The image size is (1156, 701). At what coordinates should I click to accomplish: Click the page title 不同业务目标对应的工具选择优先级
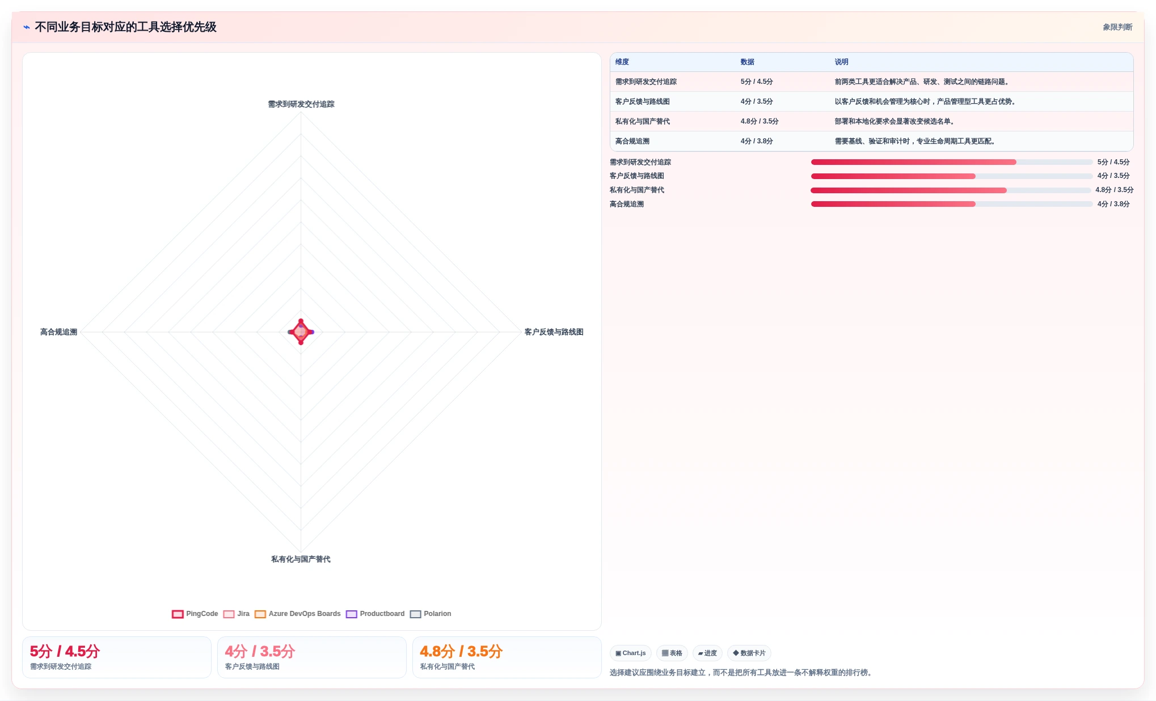pyautogui.click(x=125, y=27)
